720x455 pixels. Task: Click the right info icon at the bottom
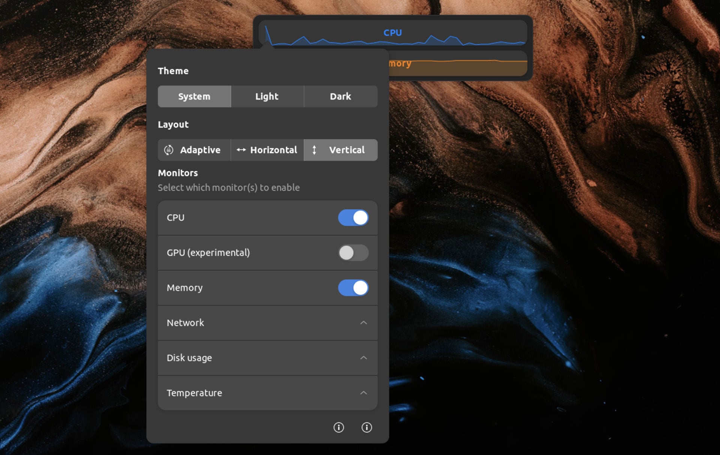366,428
